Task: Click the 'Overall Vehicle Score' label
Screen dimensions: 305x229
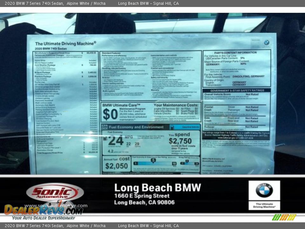Action: (x=217, y=94)
